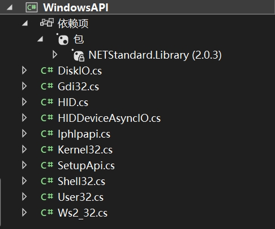This screenshot has height=229, width=275.
Task: Select the Iphlpapi.cs file
Action: click(84, 134)
